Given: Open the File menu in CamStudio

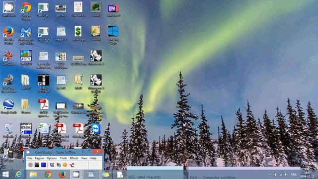Looking at the screenshot, I should (30, 158).
